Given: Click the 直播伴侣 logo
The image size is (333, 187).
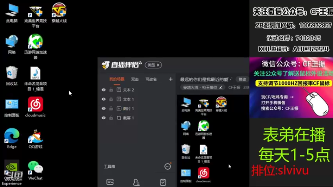Looking at the screenshot, I should point(122,65).
